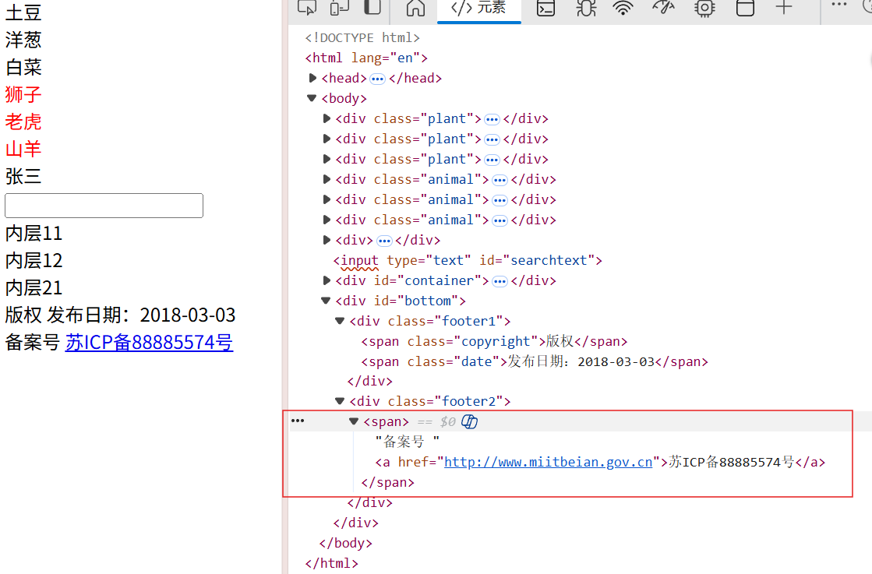Expand the third div class="plant"
Screen dimensions: 872x574
point(327,160)
